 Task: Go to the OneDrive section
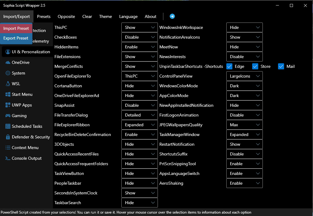pos(27,62)
